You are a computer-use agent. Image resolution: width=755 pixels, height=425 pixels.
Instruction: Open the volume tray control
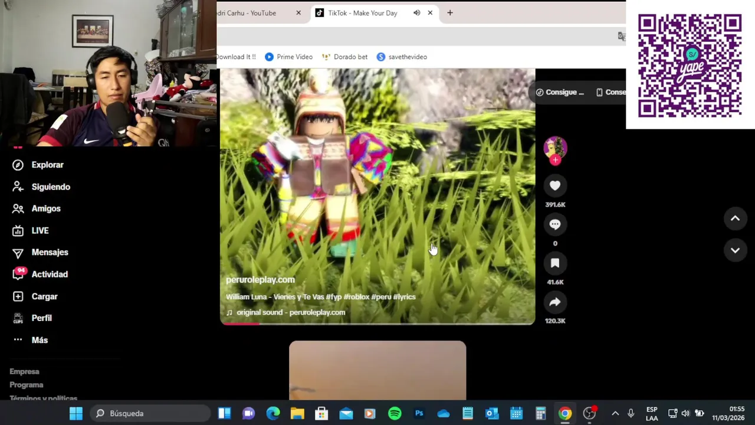point(685,413)
